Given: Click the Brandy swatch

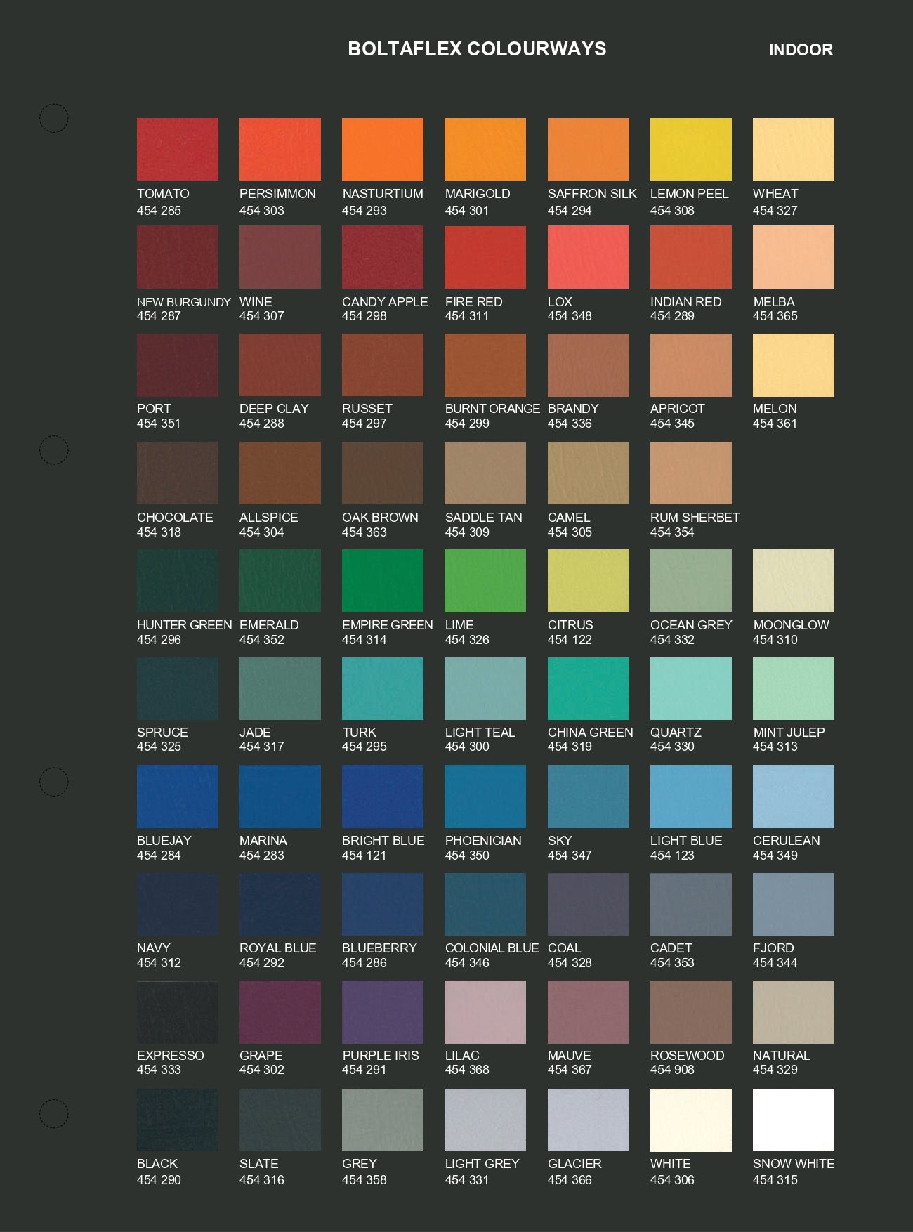Looking at the screenshot, I should point(589,365).
